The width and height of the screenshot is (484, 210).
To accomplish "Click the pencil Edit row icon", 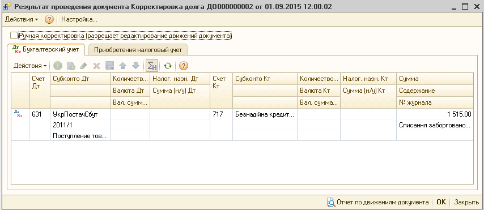I will tap(84, 66).
